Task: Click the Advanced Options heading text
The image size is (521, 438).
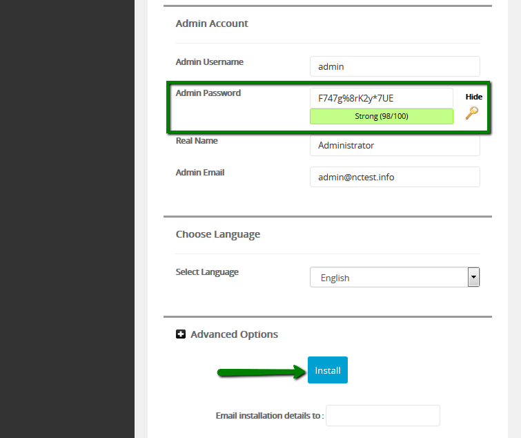Action: tap(234, 334)
